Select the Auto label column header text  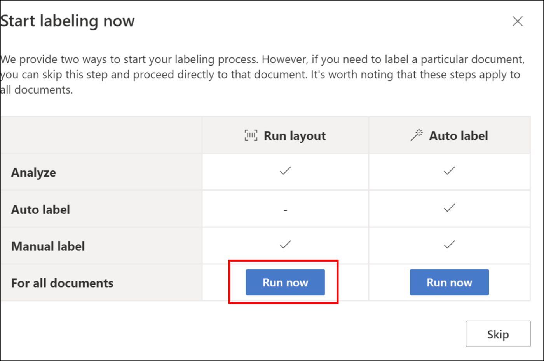tap(459, 136)
